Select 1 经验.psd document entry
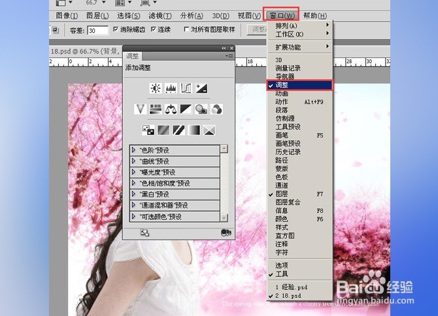438x316 pixels. [x=300, y=287]
